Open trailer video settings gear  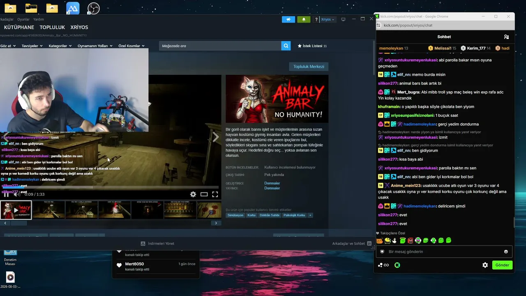pos(193,194)
